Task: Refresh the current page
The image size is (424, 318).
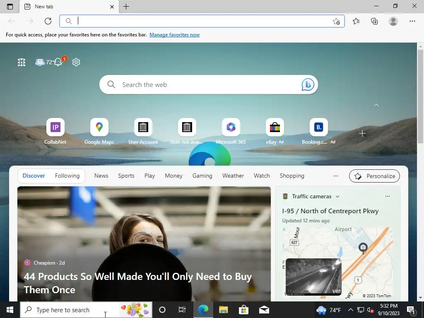Action: point(48,21)
